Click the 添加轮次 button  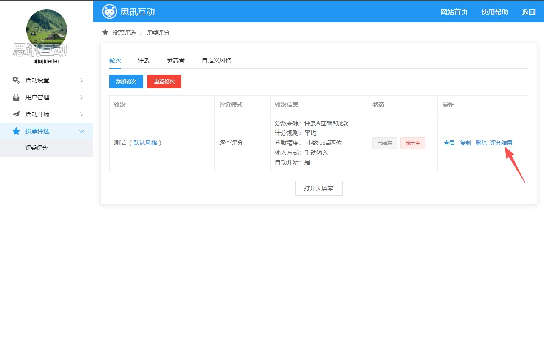(x=126, y=82)
